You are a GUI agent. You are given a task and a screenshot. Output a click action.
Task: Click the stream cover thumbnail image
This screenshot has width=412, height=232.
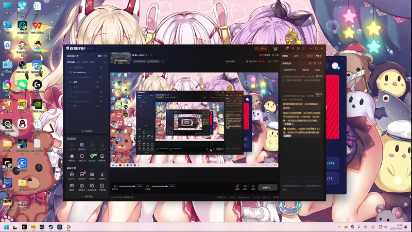(x=121, y=58)
